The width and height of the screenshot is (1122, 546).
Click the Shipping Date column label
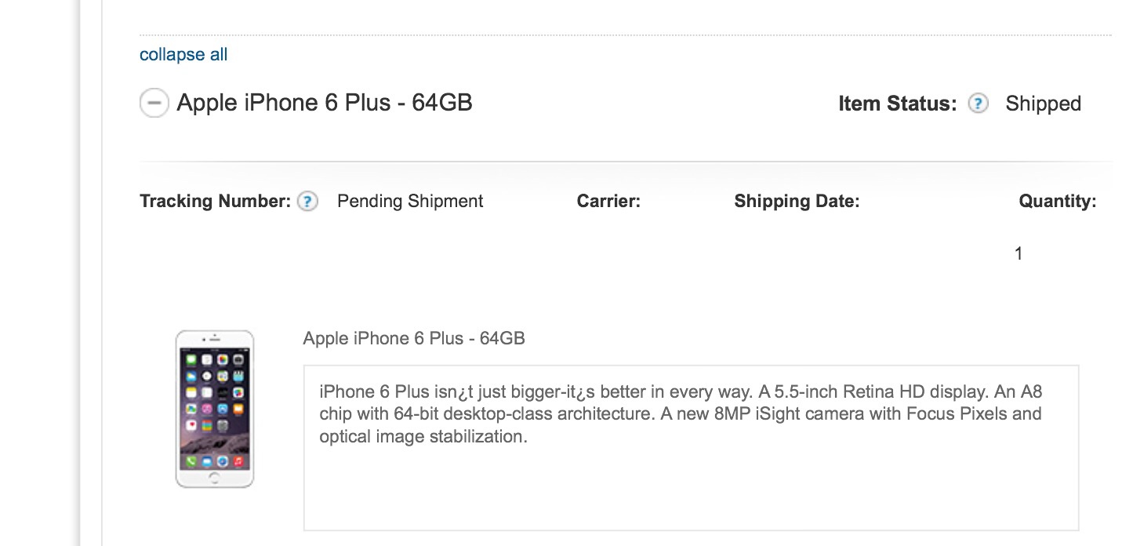797,202
